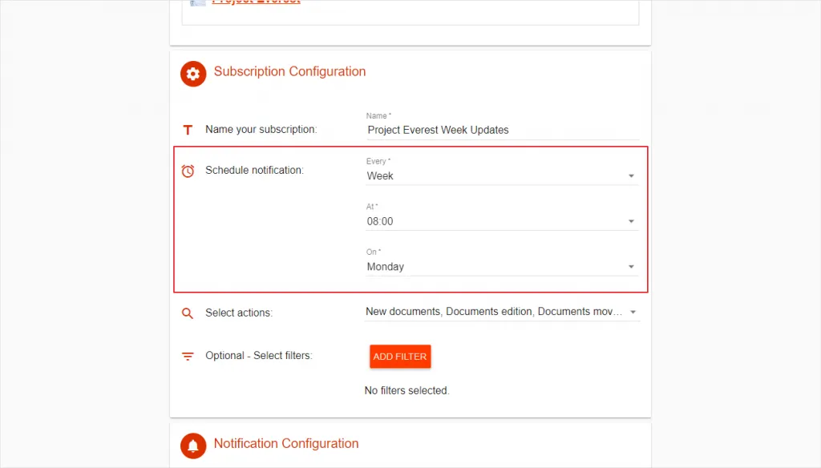Open the On day dropdown showing Monday
The height and width of the screenshot is (468, 821).
(502, 267)
